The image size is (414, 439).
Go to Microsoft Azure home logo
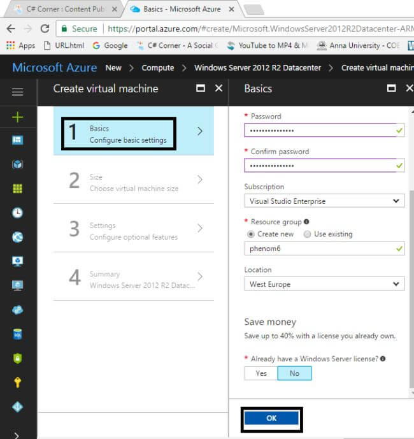[55, 68]
